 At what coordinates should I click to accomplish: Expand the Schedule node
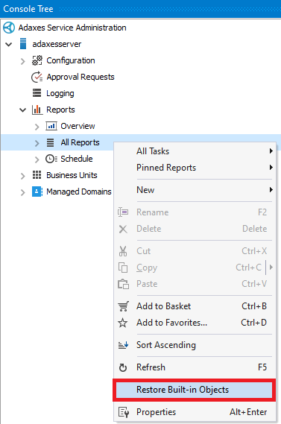(37, 159)
